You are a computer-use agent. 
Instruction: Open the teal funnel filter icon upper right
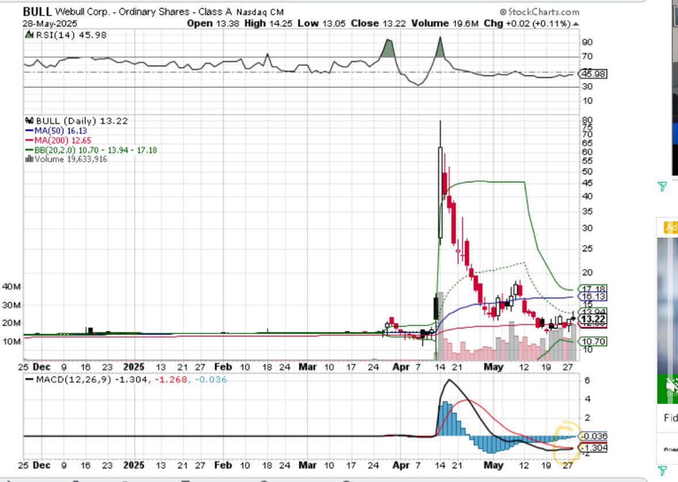pos(662,186)
